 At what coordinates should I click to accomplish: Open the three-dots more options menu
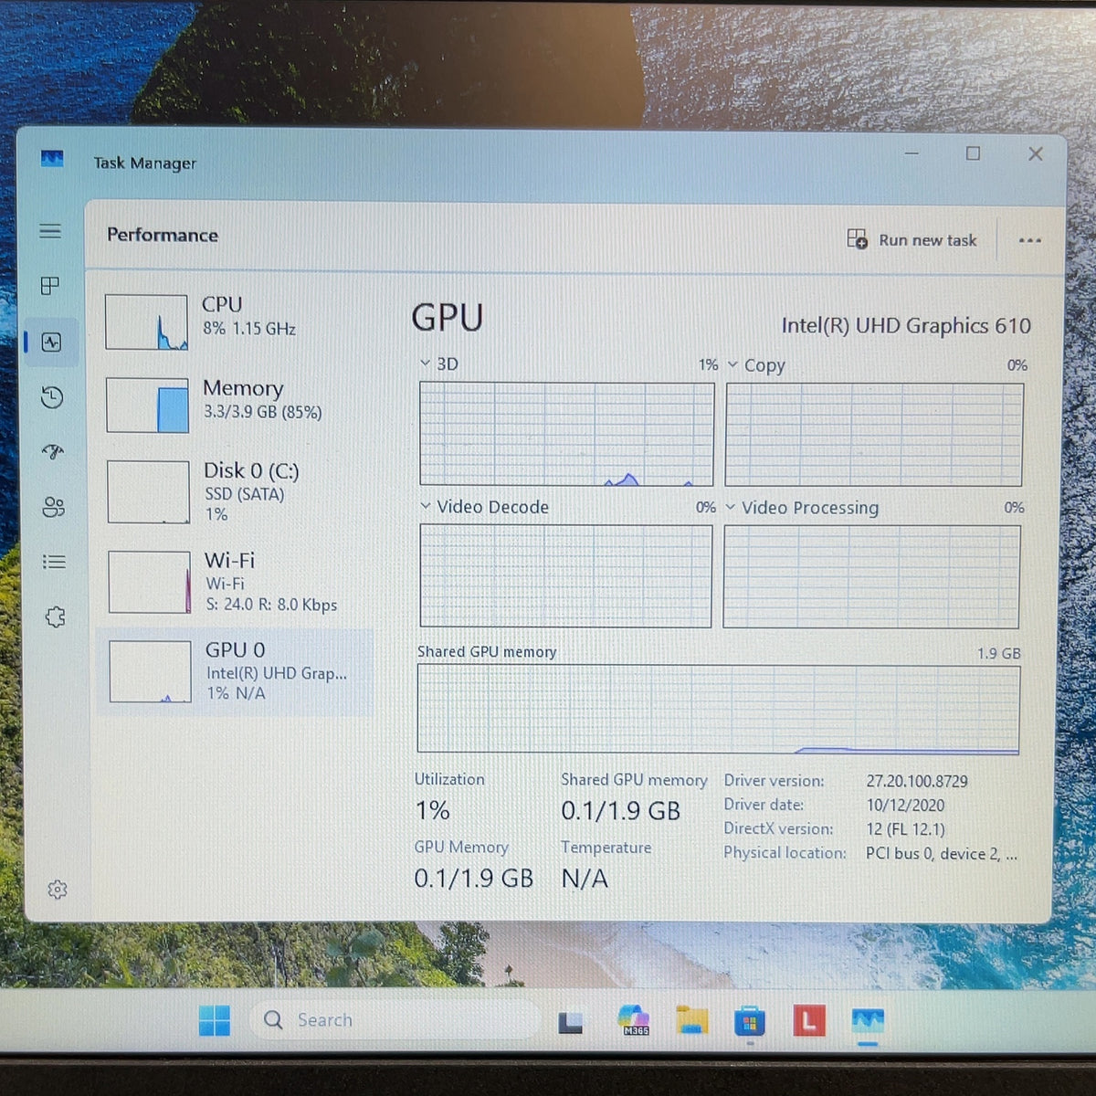tap(1030, 240)
